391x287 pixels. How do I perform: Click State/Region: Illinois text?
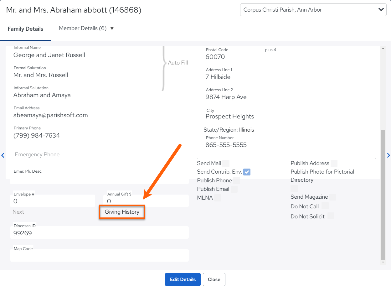[229, 130]
